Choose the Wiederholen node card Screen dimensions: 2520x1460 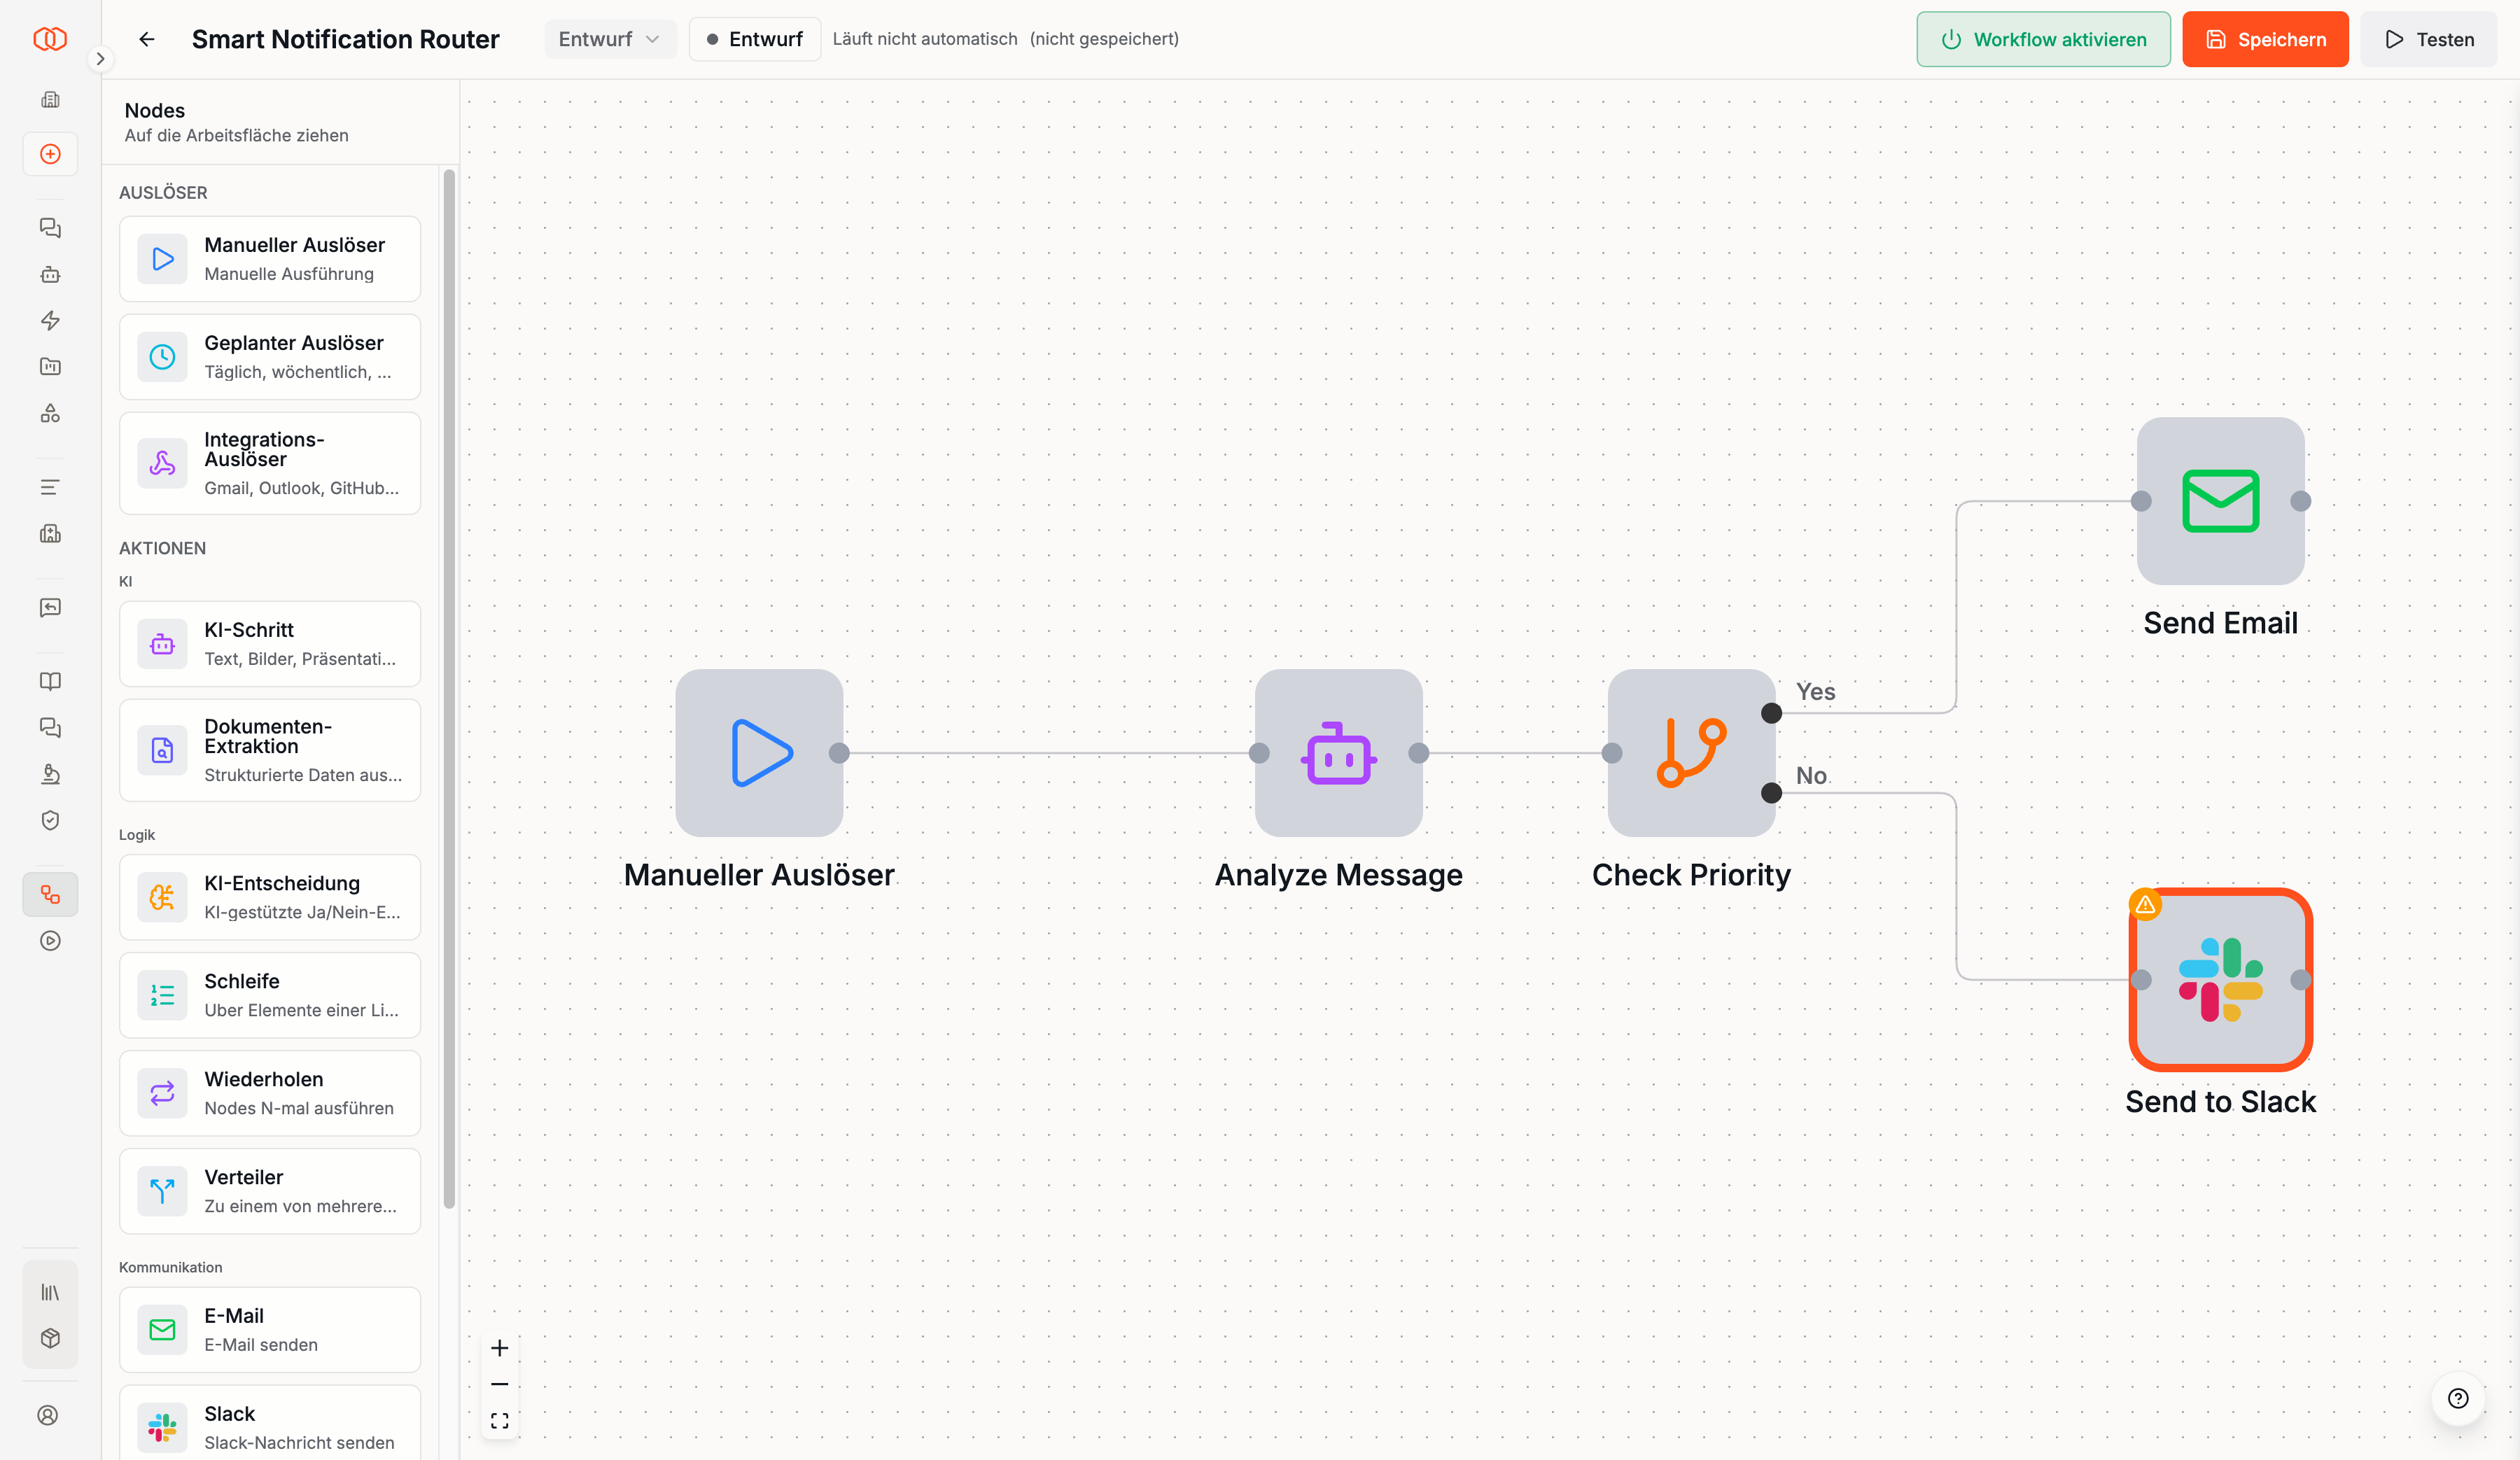pos(270,1093)
